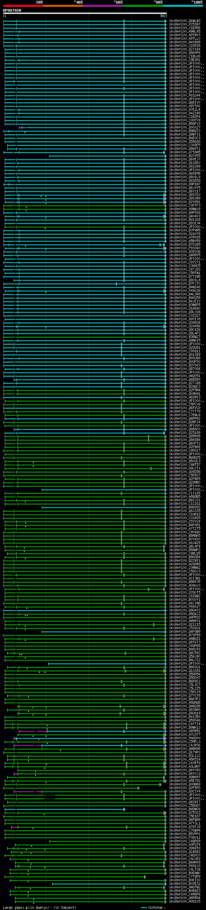
Task: Select hit UniRef100_Q6Y217
Action: (x=185, y=191)
